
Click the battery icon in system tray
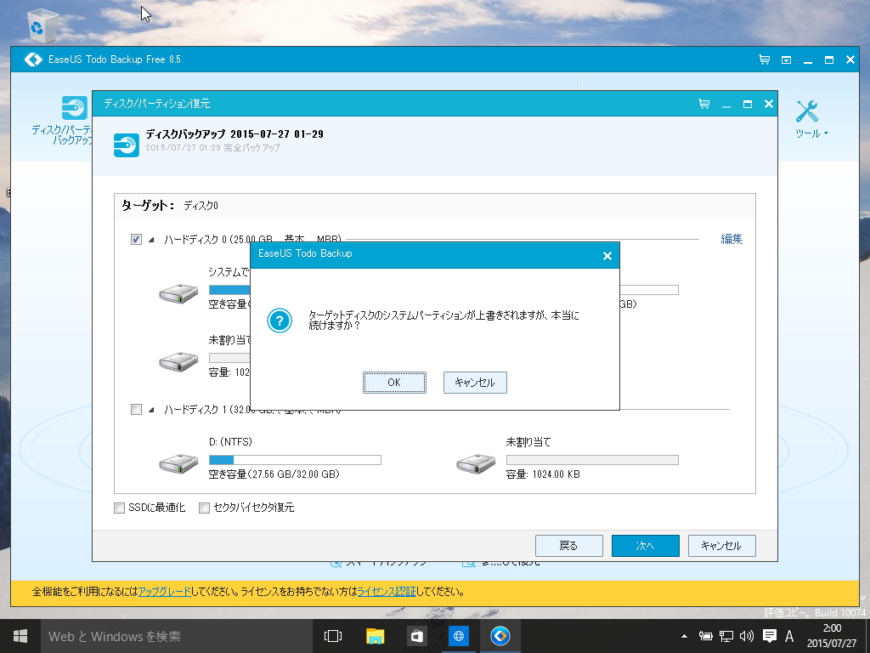pyautogui.click(x=706, y=636)
